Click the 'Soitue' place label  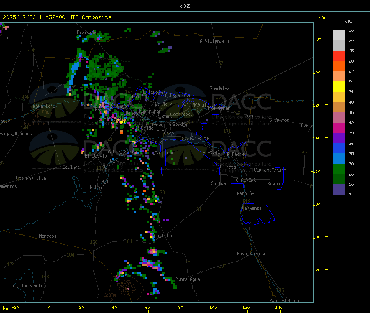click(218, 183)
